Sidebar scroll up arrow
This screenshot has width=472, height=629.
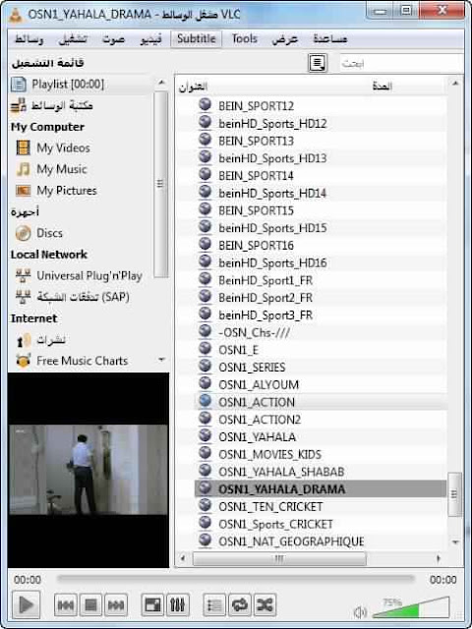[161, 83]
